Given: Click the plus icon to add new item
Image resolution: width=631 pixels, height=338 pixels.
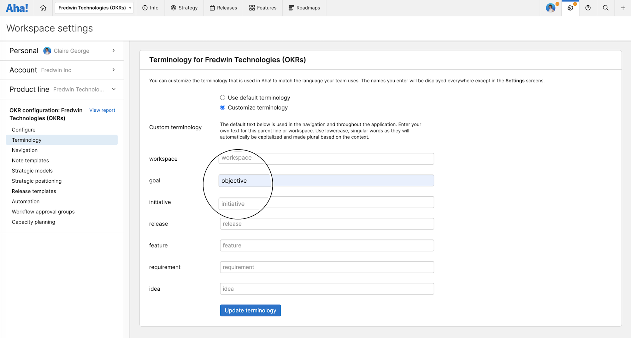Looking at the screenshot, I should coord(623,8).
